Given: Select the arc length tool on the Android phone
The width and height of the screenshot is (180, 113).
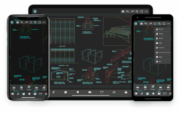Looking at the screenshot, I should (168, 87).
